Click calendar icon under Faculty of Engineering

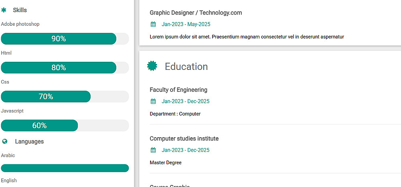click(153, 102)
